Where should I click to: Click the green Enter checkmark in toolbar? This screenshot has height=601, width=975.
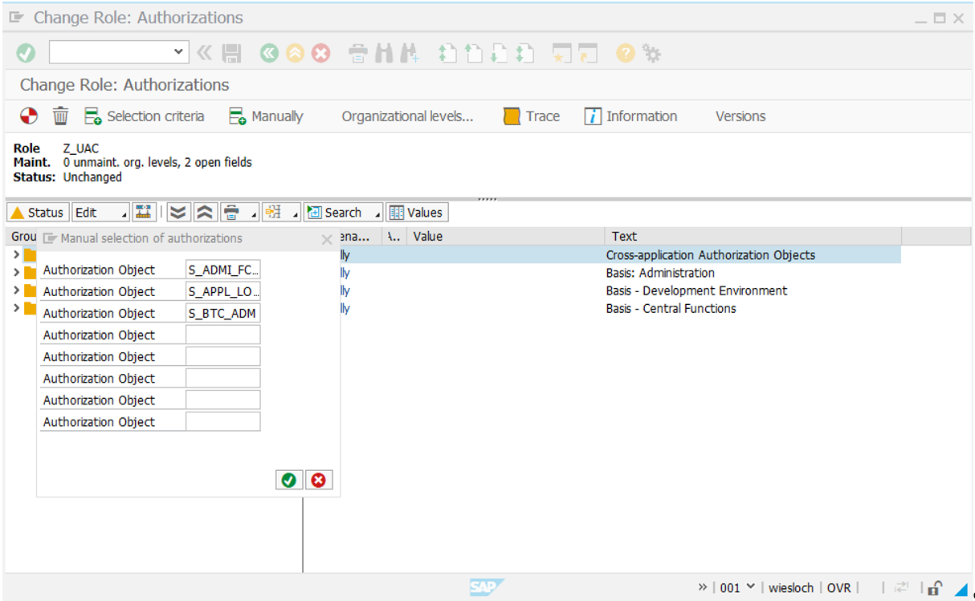coord(26,53)
